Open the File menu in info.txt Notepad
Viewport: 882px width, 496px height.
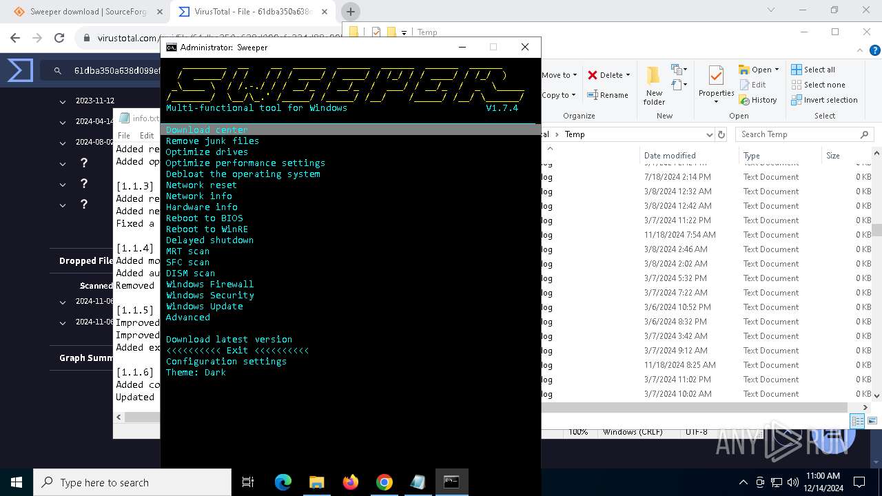(x=124, y=136)
